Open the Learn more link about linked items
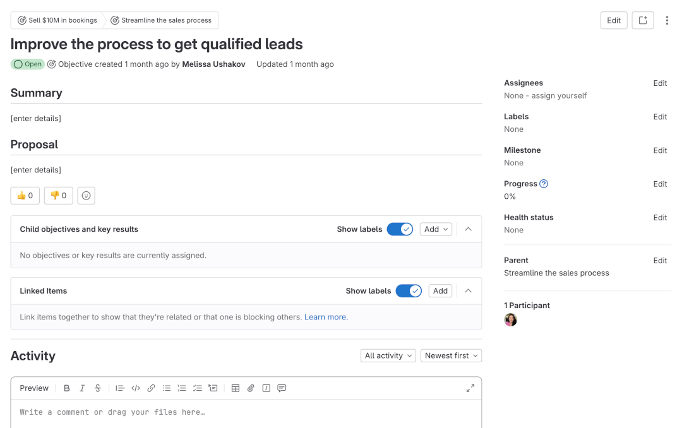Screen dimensions: 682x428 (325, 317)
